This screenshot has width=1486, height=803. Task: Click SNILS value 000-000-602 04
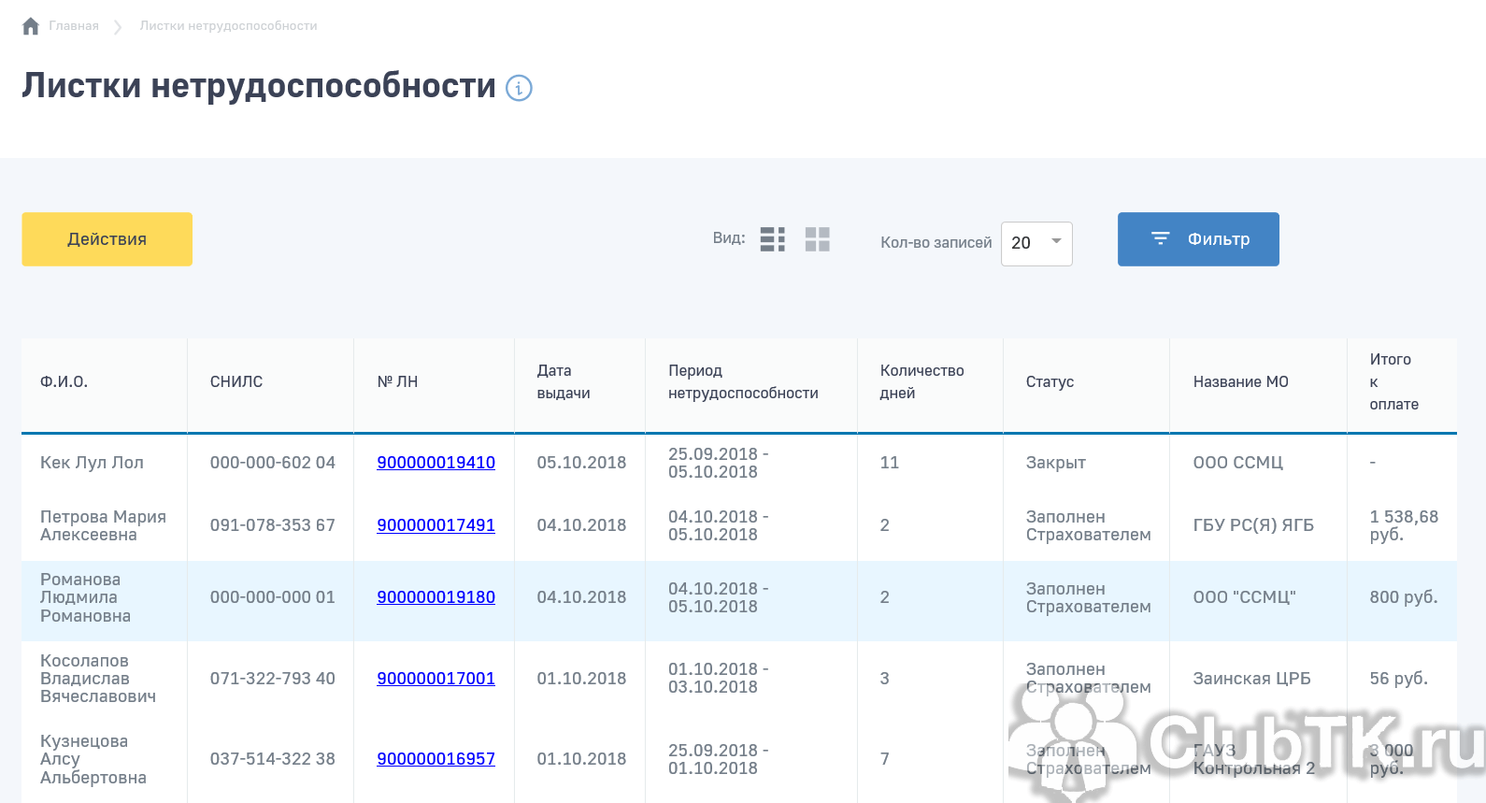tap(272, 463)
